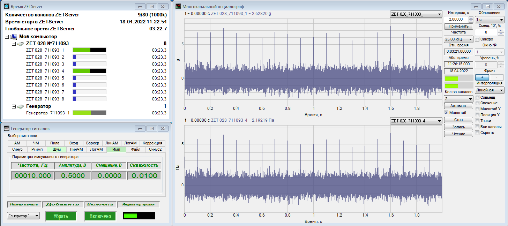Collapse the ZET 028 №711093 tree branch
Viewport: 508px width, 226px height.
click(x=14, y=44)
